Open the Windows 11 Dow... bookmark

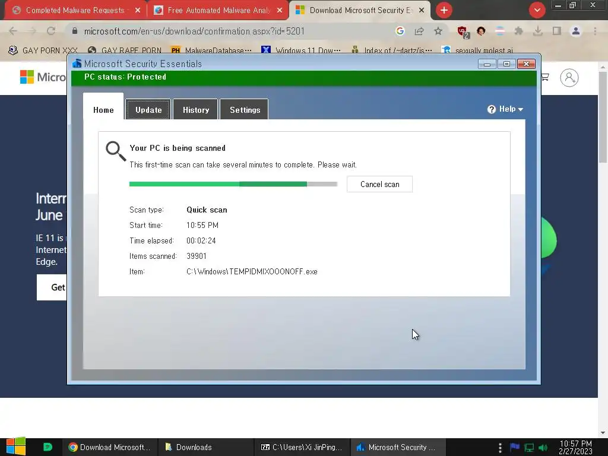click(301, 50)
